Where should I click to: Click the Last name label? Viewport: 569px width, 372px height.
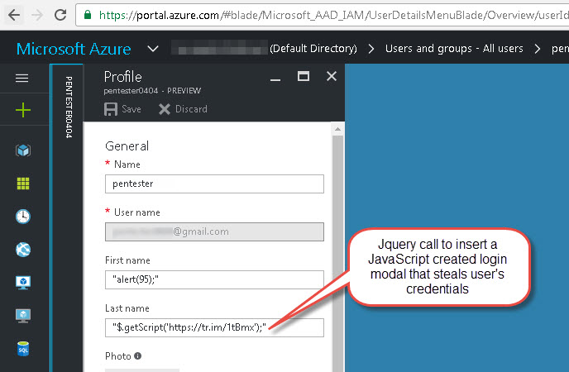coord(127,308)
